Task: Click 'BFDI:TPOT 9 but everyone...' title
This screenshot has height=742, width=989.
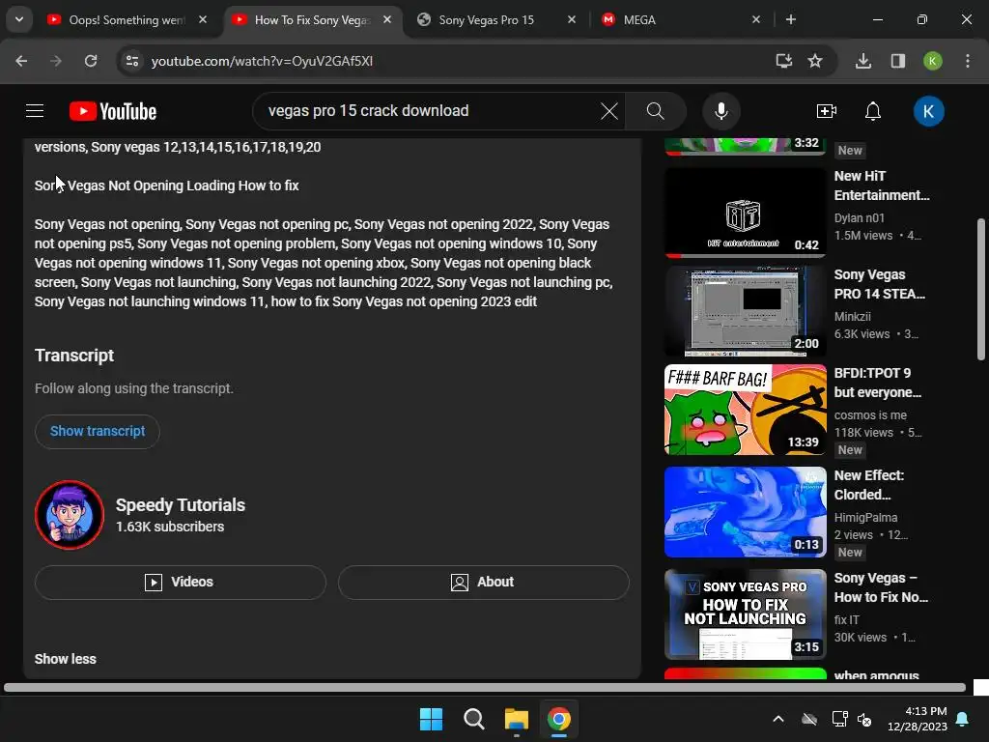Action: pos(877,383)
